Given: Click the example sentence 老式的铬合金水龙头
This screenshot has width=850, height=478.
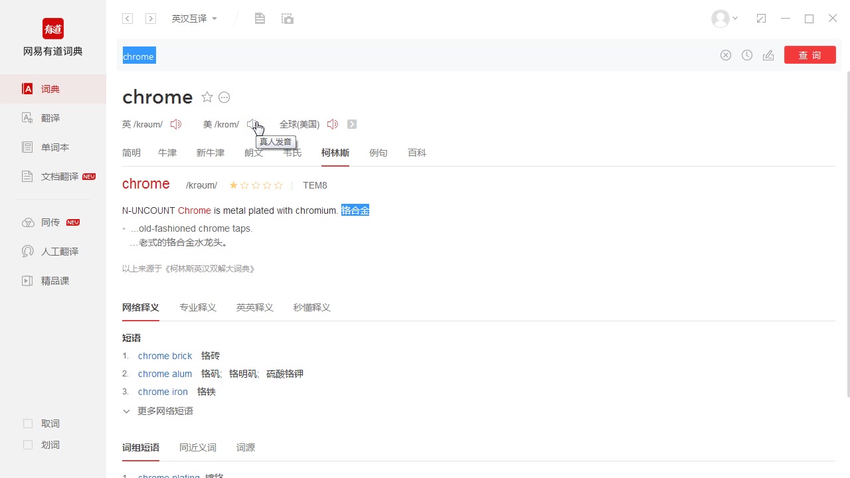Looking at the screenshot, I should coord(179,243).
